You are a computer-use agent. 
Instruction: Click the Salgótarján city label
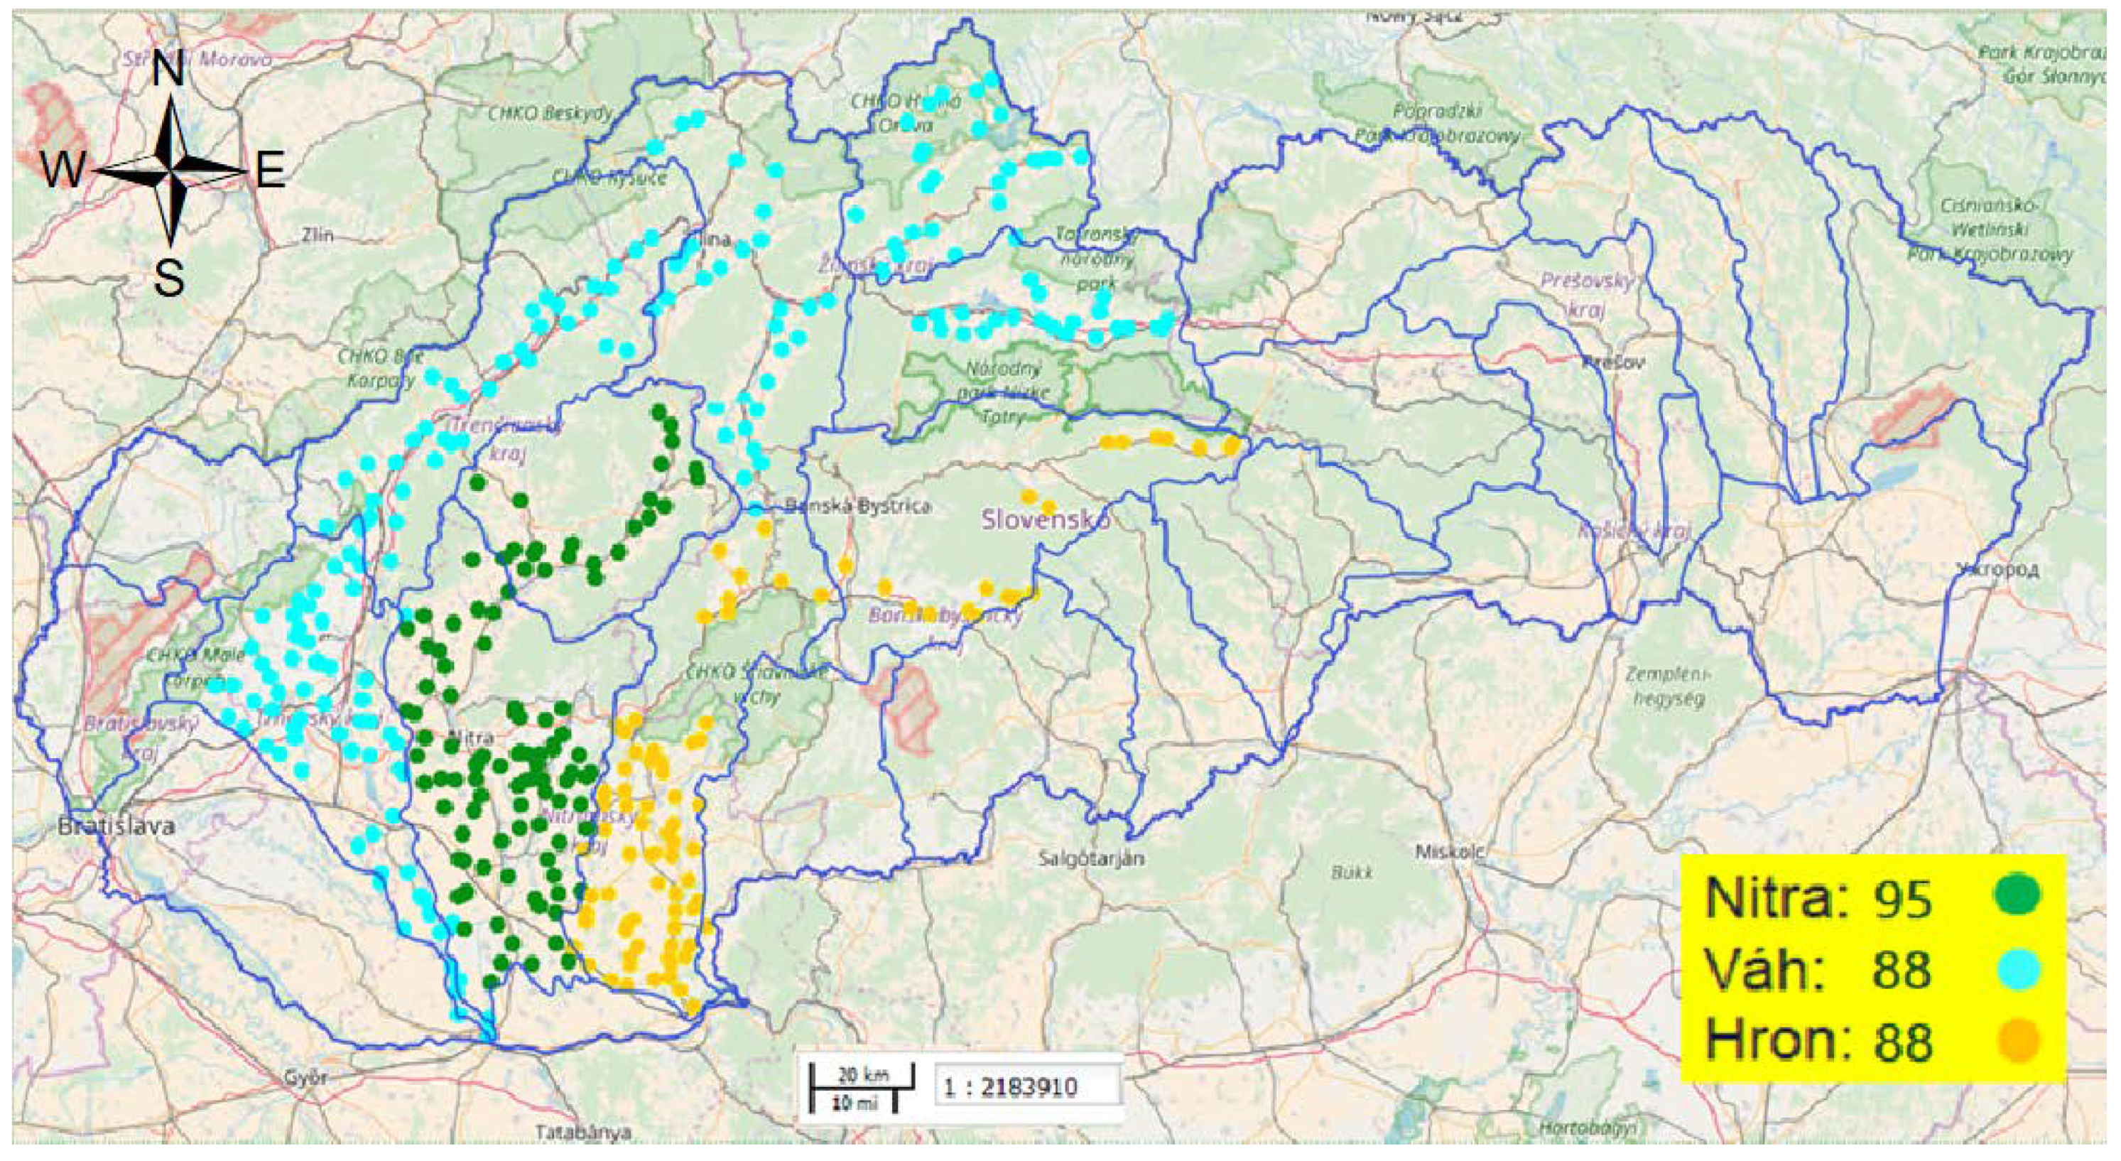pos(1091,859)
